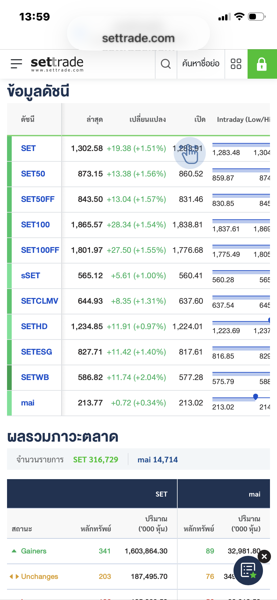277x600 pixels.
Task: Open the four-squares apps grid icon
Action: coord(236,64)
